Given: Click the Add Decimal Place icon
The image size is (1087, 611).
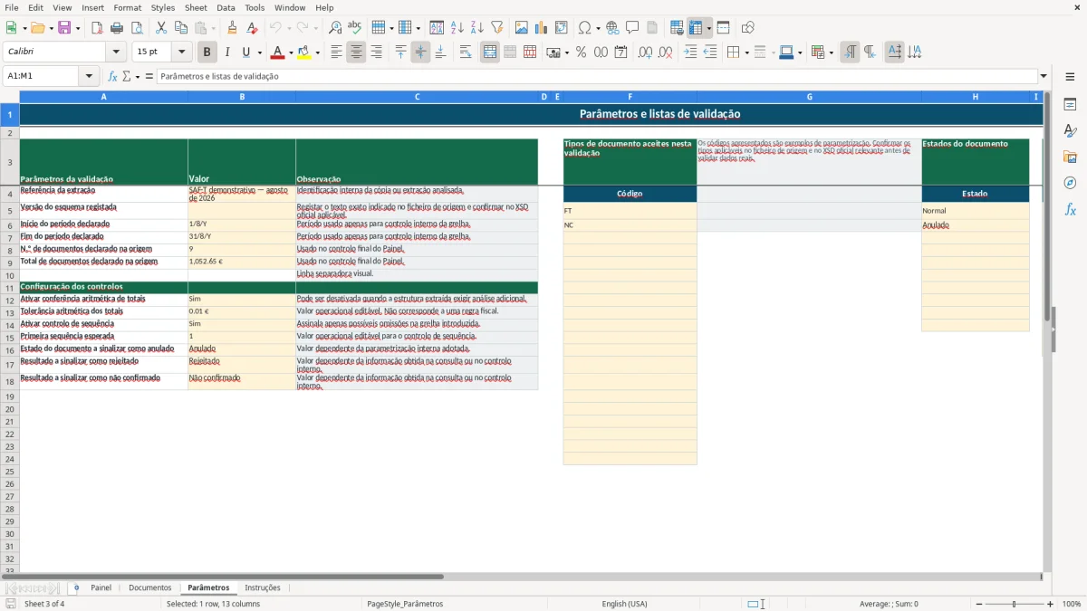Looking at the screenshot, I should pos(646,53).
